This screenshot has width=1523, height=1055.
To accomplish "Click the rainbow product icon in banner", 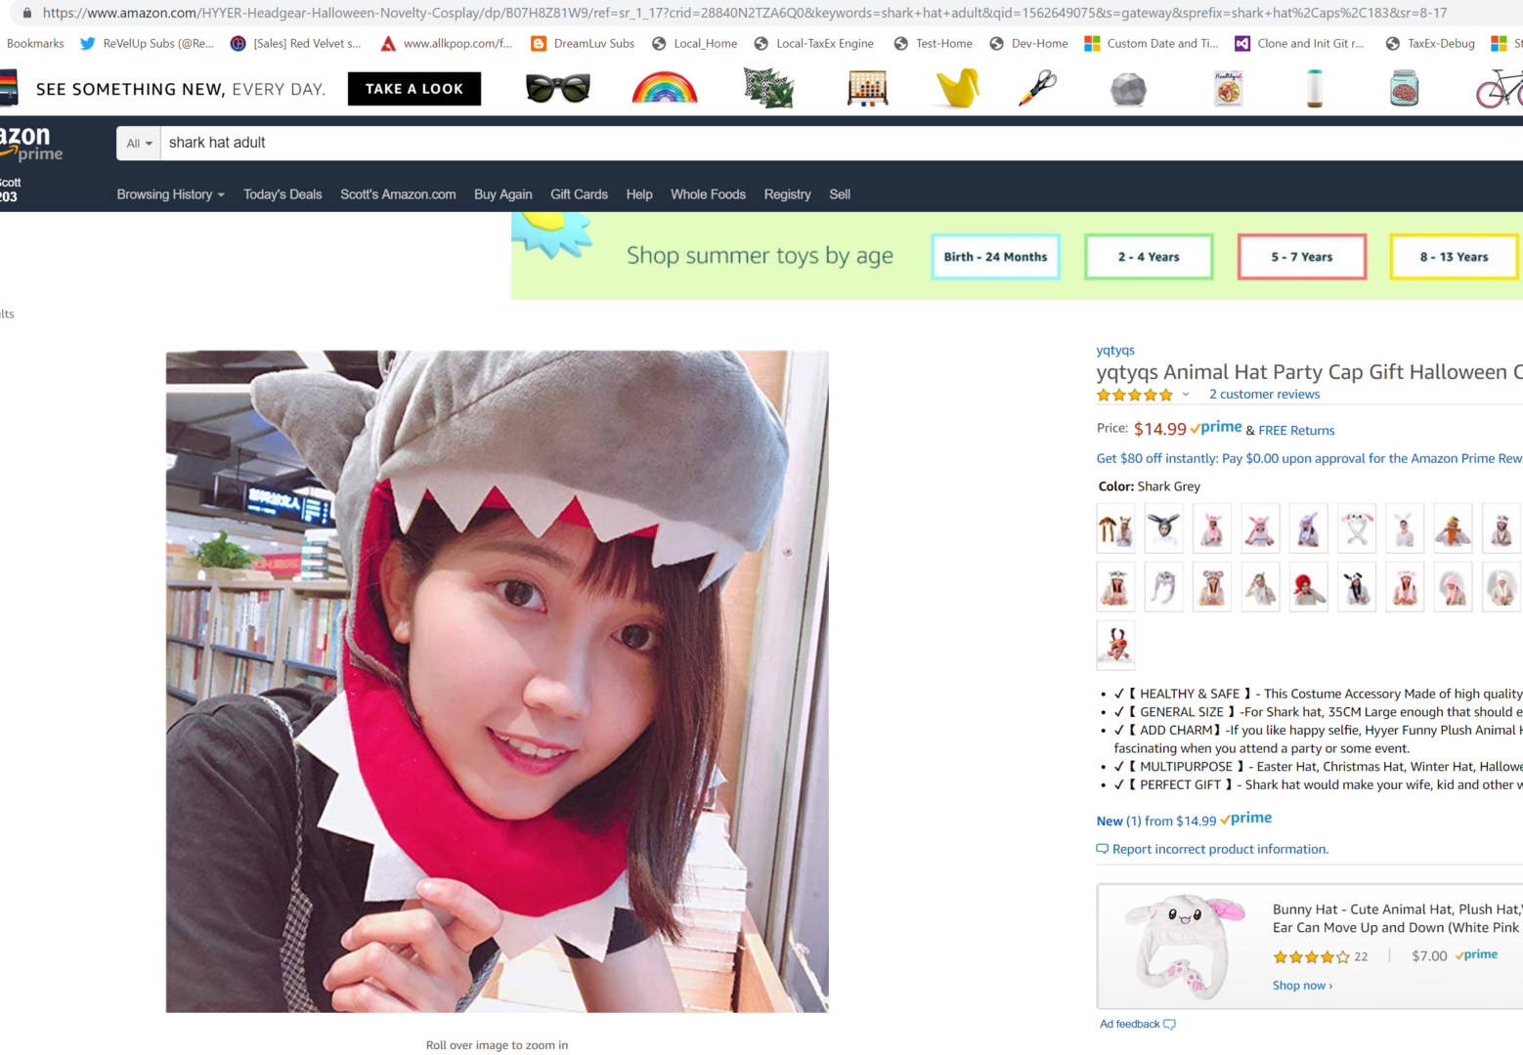I will [x=665, y=88].
